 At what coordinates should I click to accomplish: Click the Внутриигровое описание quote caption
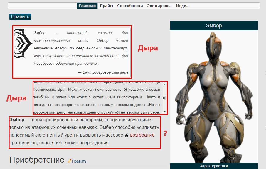coord(103,72)
